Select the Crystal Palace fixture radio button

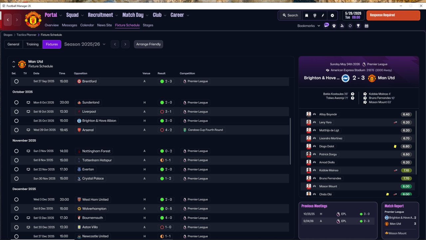tap(16, 179)
